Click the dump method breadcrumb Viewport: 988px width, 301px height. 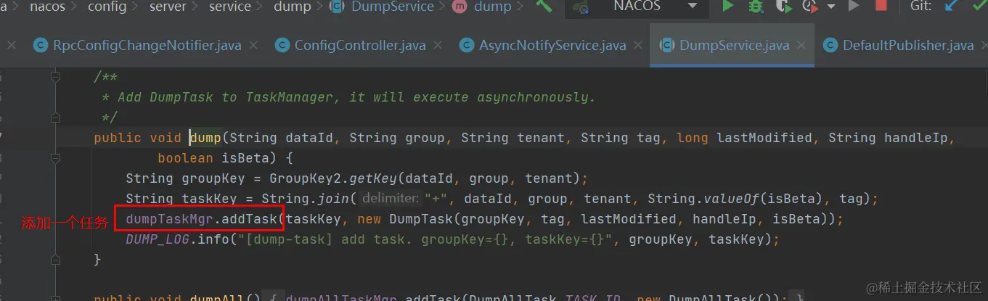click(482, 7)
